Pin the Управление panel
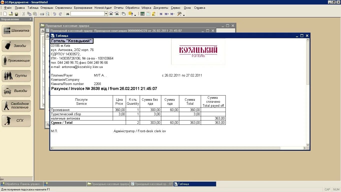 (31, 19)
